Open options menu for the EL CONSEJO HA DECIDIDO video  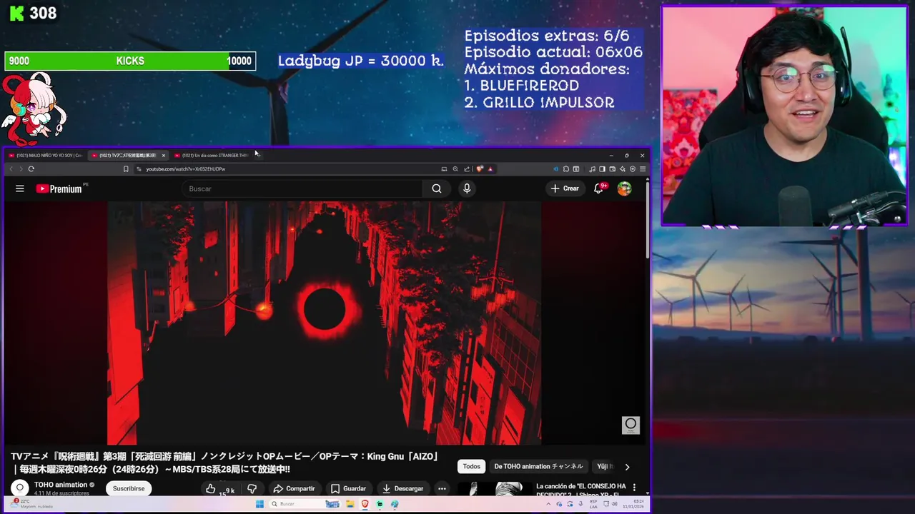(x=634, y=488)
